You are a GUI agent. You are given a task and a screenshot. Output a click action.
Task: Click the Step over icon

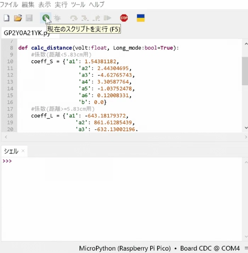click(74, 18)
